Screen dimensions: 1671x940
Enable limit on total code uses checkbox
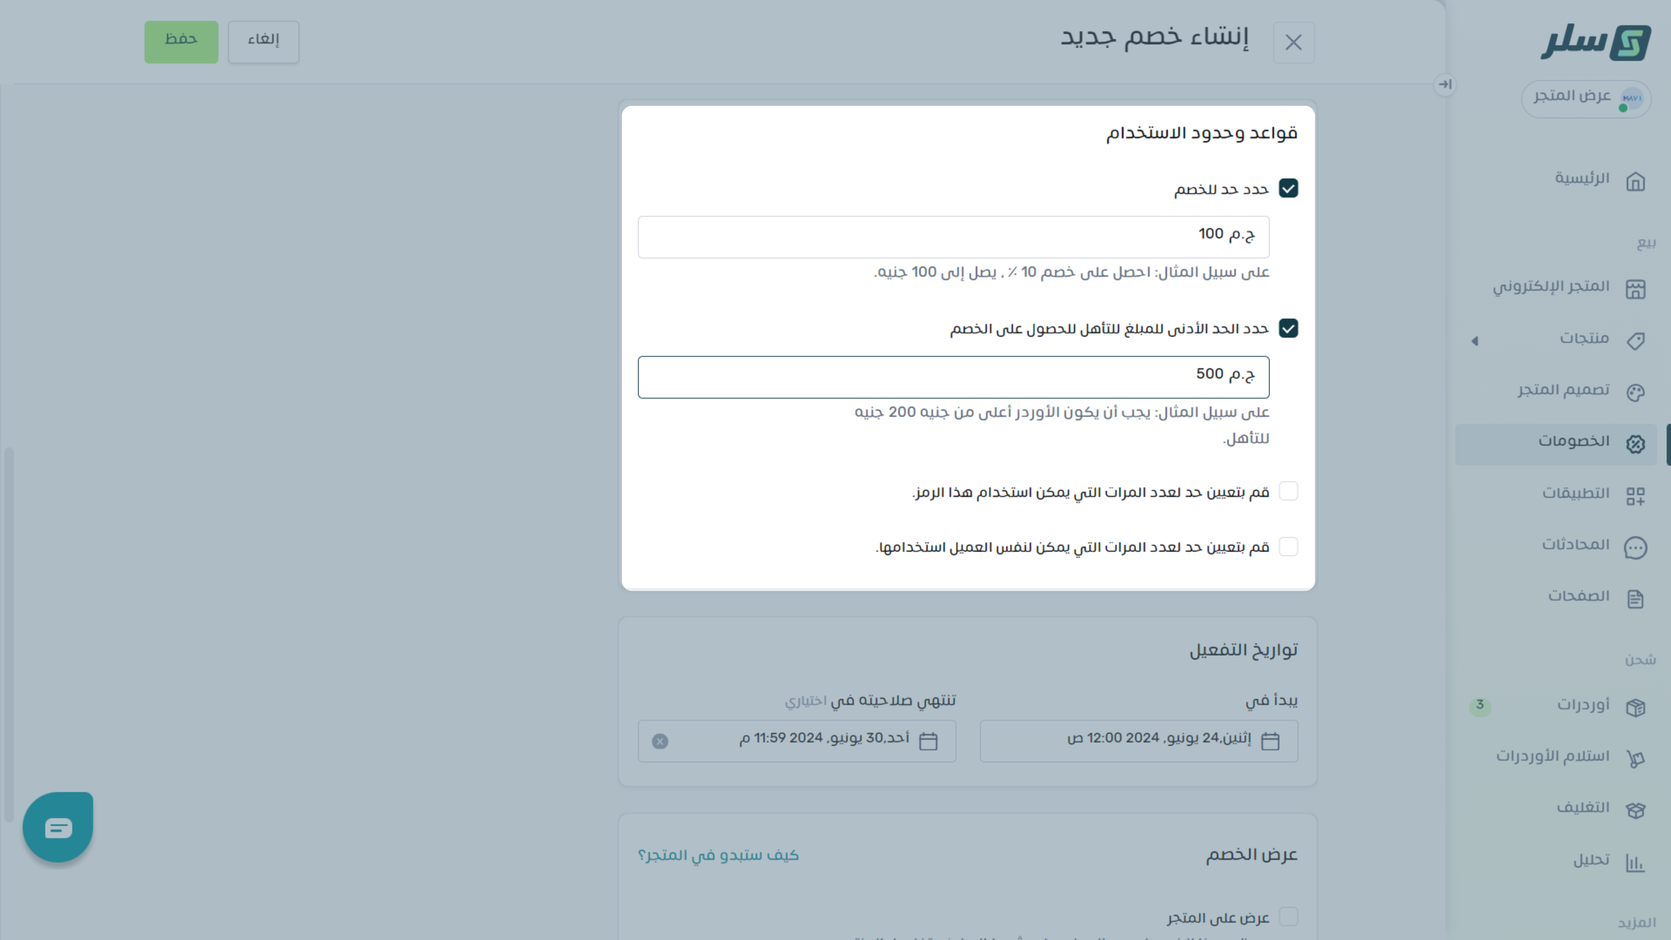1288,492
